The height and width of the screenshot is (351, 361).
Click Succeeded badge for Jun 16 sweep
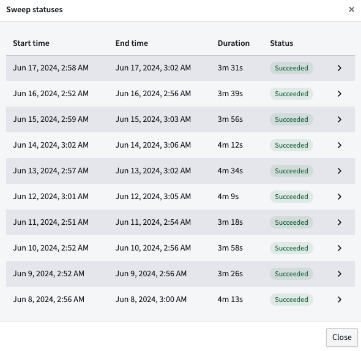coord(291,94)
